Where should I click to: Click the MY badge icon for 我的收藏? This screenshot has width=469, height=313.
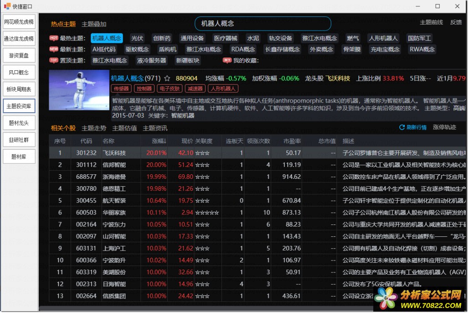227,60
